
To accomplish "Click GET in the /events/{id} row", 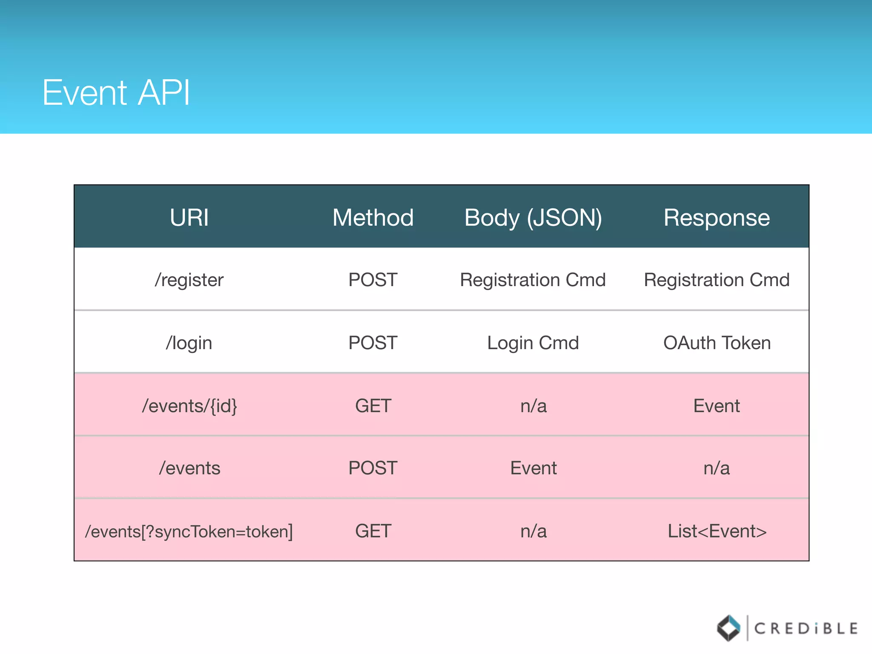I will pyautogui.click(x=373, y=406).
